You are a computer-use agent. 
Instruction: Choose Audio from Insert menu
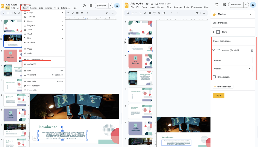(x=43, y=53)
